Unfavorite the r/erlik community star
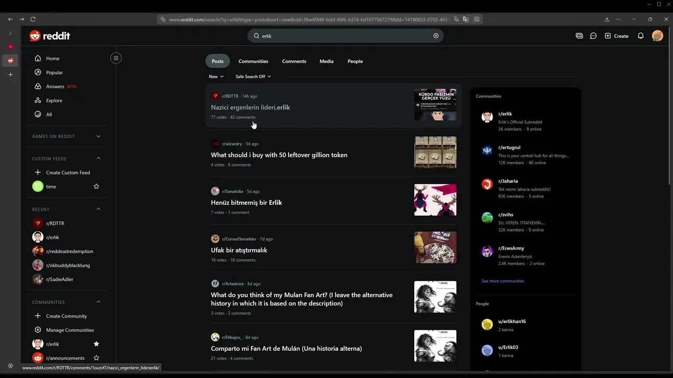 [96, 344]
